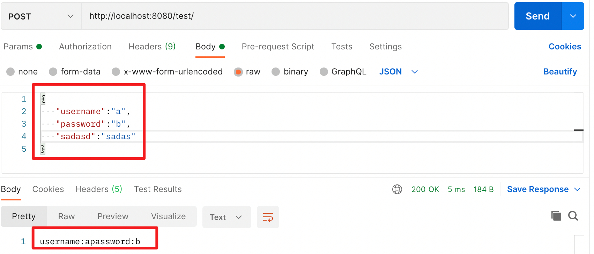Choose the GraphQL body type
This screenshot has width=594, height=254.
[324, 72]
